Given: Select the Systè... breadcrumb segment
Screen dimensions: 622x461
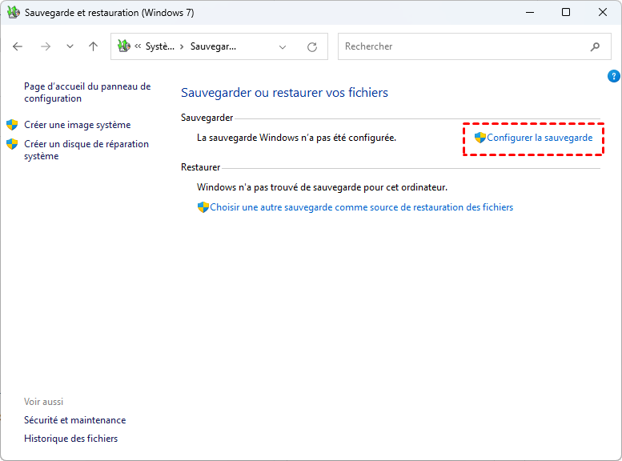Looking at the screenshot, I should click(160, 46).
